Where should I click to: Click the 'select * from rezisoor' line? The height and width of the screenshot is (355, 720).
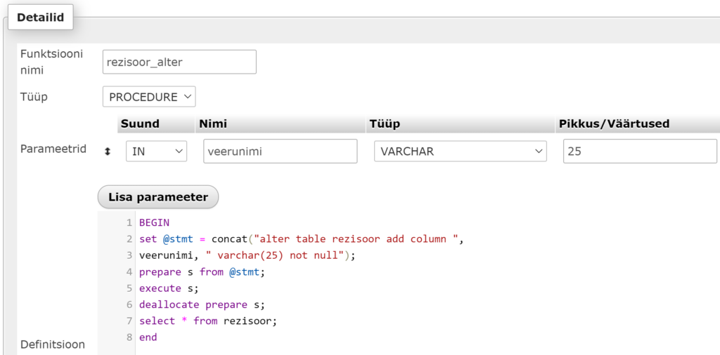208,321
